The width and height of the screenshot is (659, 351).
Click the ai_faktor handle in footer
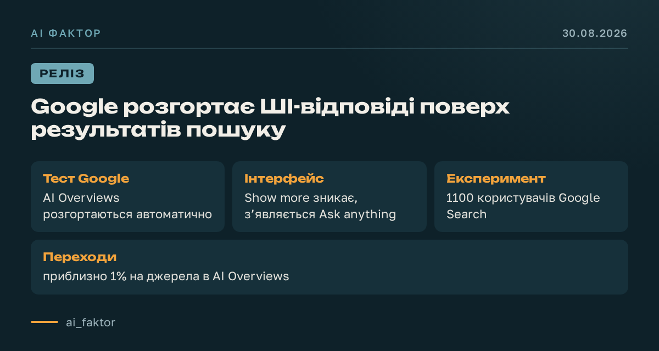[x=91, y=322]
